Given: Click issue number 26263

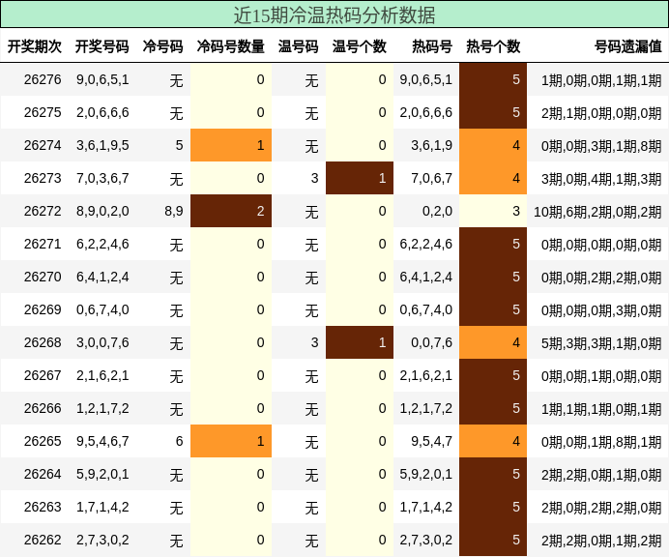Looking at the screenshot, I should 43,507.
